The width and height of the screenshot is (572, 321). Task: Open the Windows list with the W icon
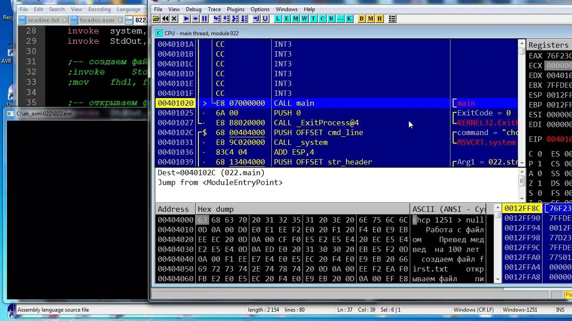pos(304,19)
